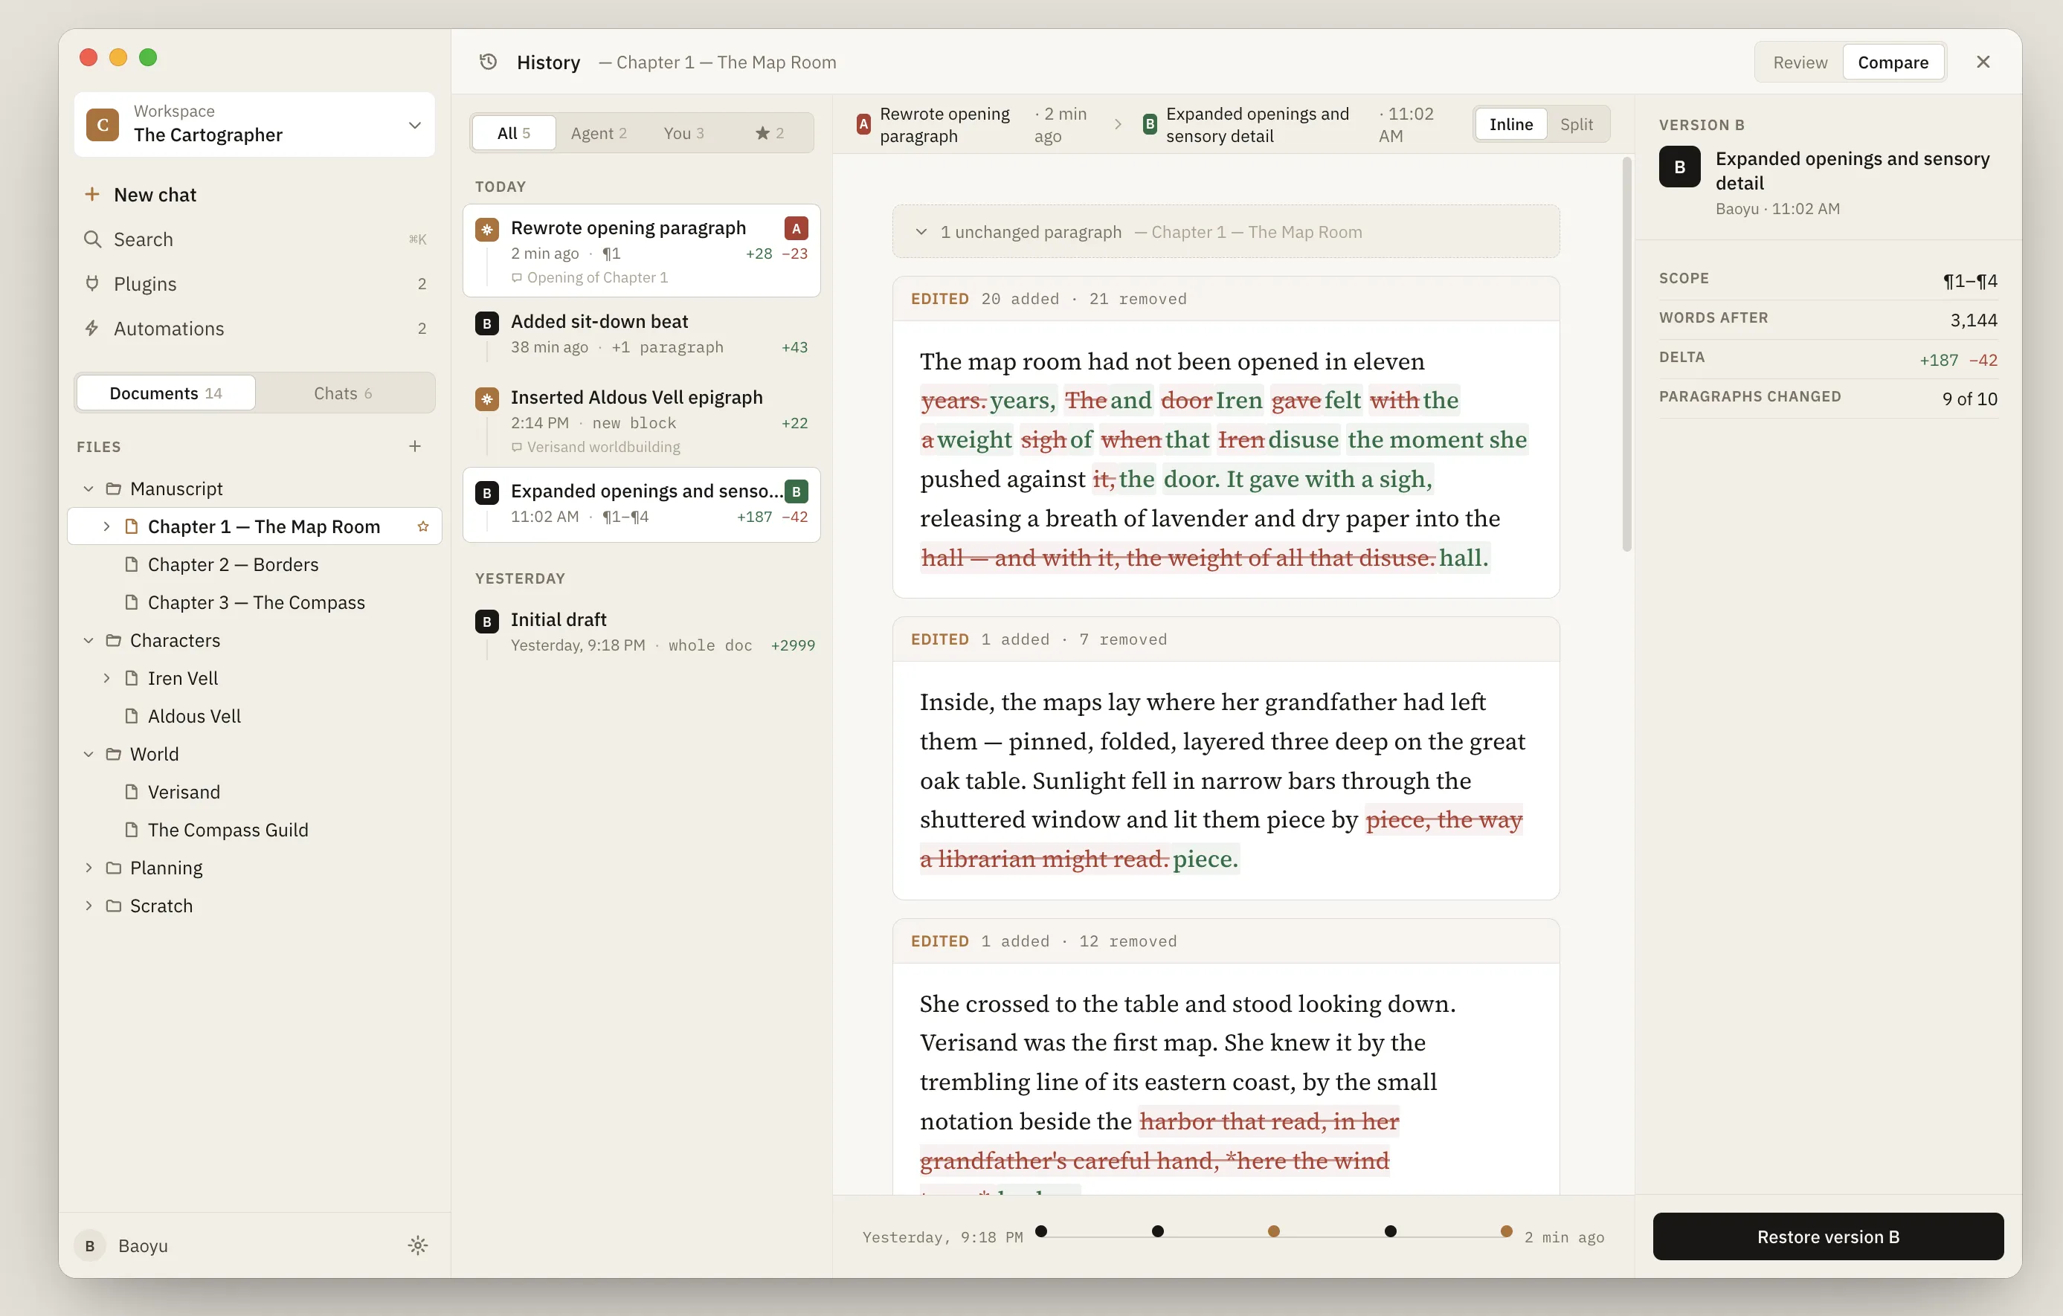
Task: Click the Automations lightning icon
Action: click(x=92, y=328)
